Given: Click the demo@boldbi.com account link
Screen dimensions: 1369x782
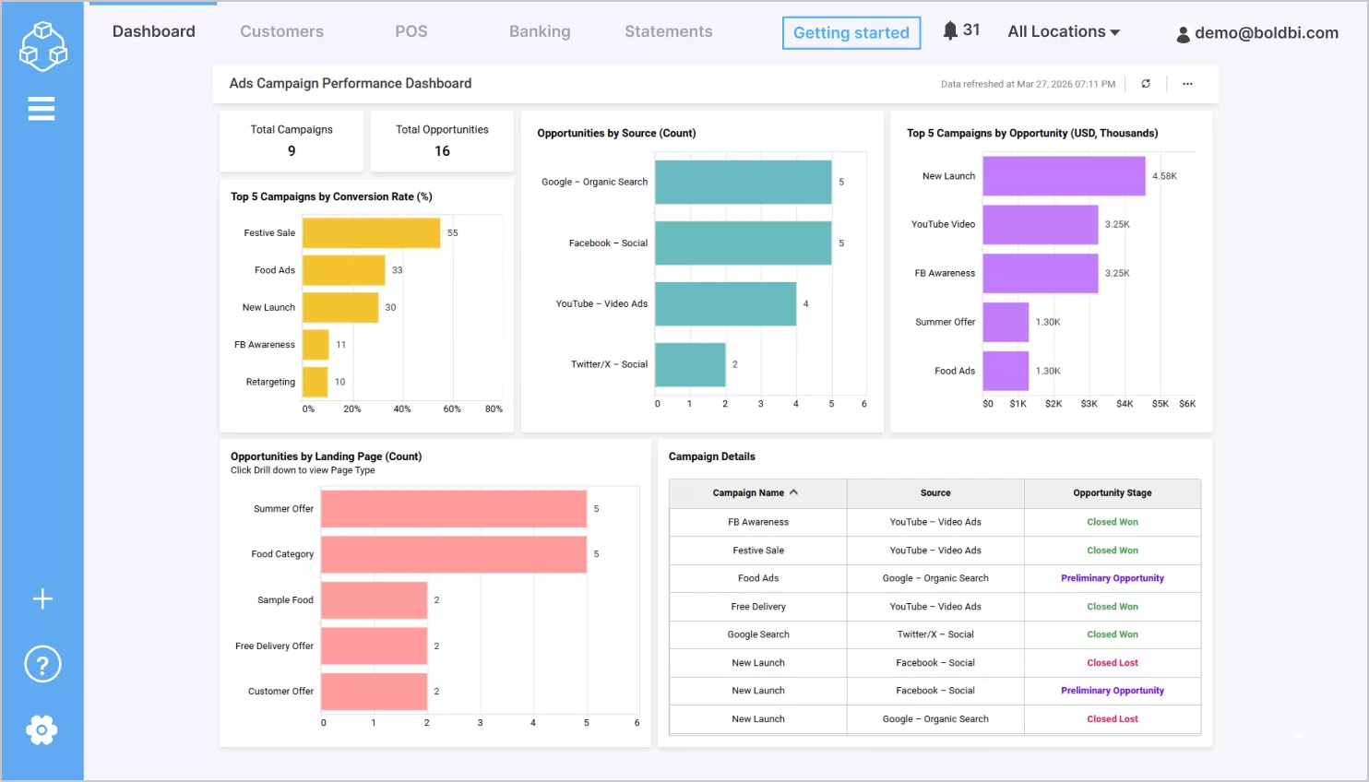Looking at the screenshot, I should pos(1266,33).
